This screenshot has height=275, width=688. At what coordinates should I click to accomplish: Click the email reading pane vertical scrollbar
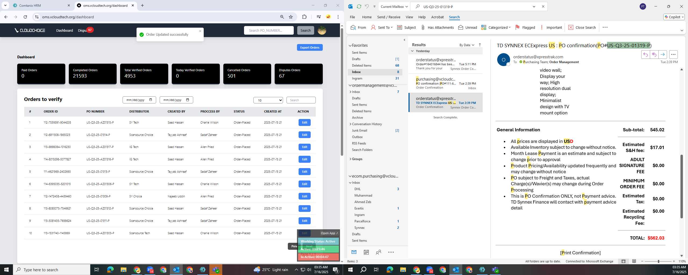681,186
